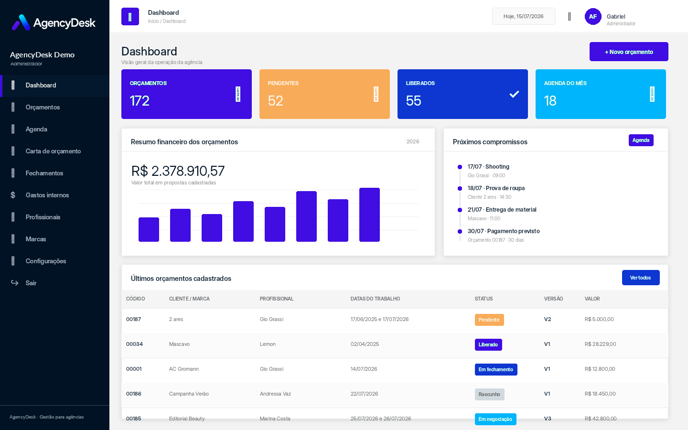The width and height of the screenshot is (688, 430).
Task: Follow the Início breadcrumb link
Action: (153, 21)
